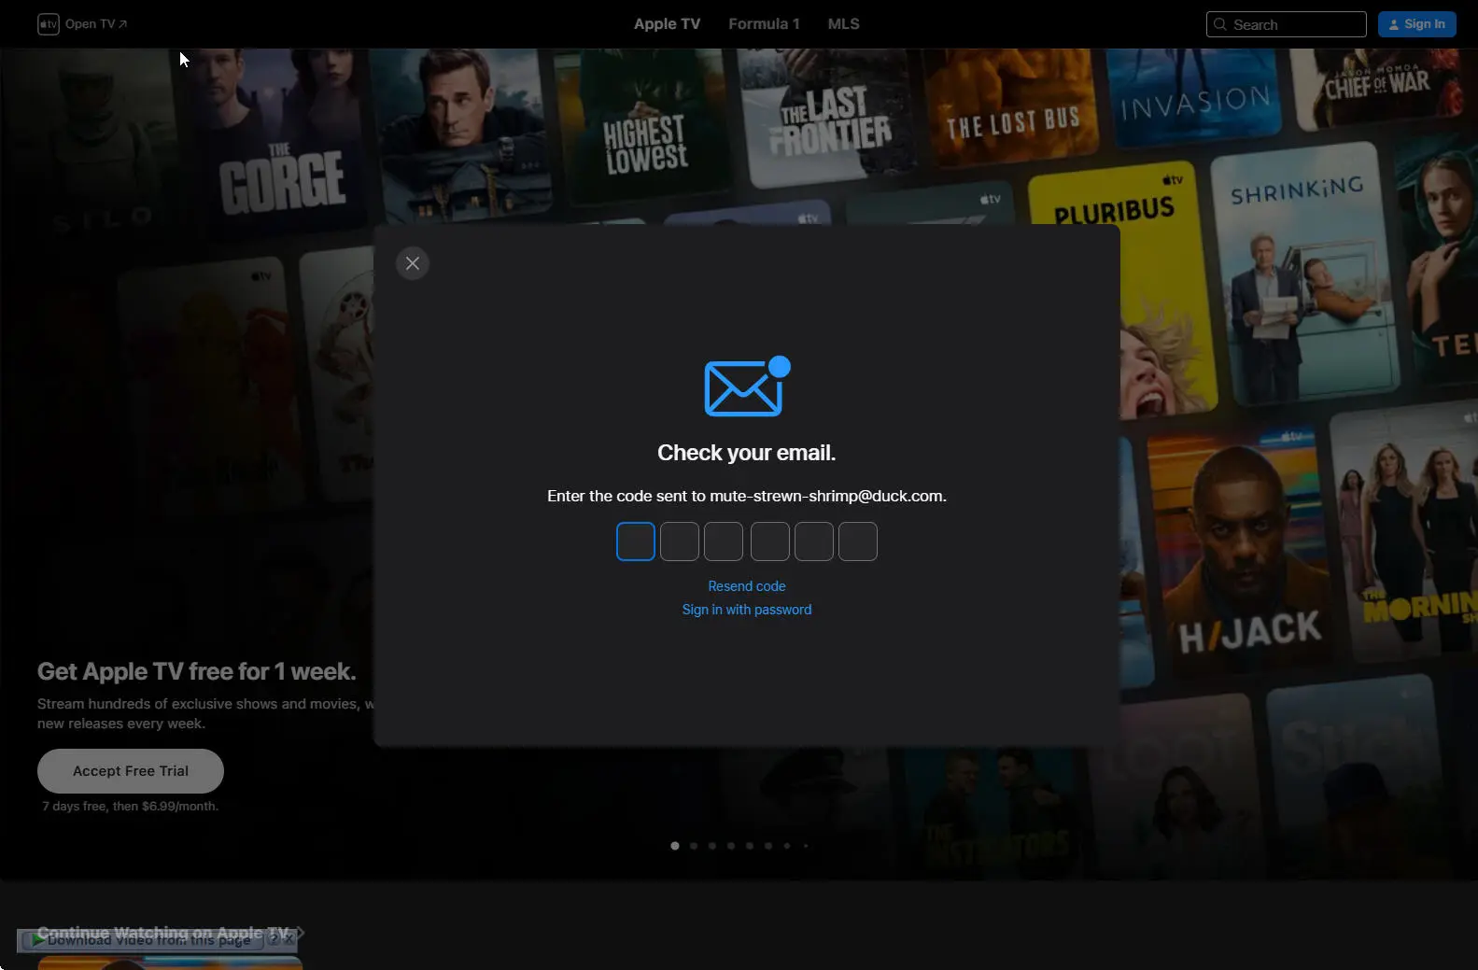Screen dimensions: 1478x970
Task: Click the question mark help icon on download bar
Action: [274, 940]
